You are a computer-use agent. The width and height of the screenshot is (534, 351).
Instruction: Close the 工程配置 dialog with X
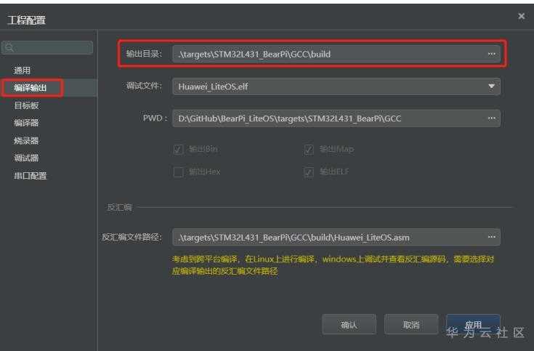[x=521, y=16]
